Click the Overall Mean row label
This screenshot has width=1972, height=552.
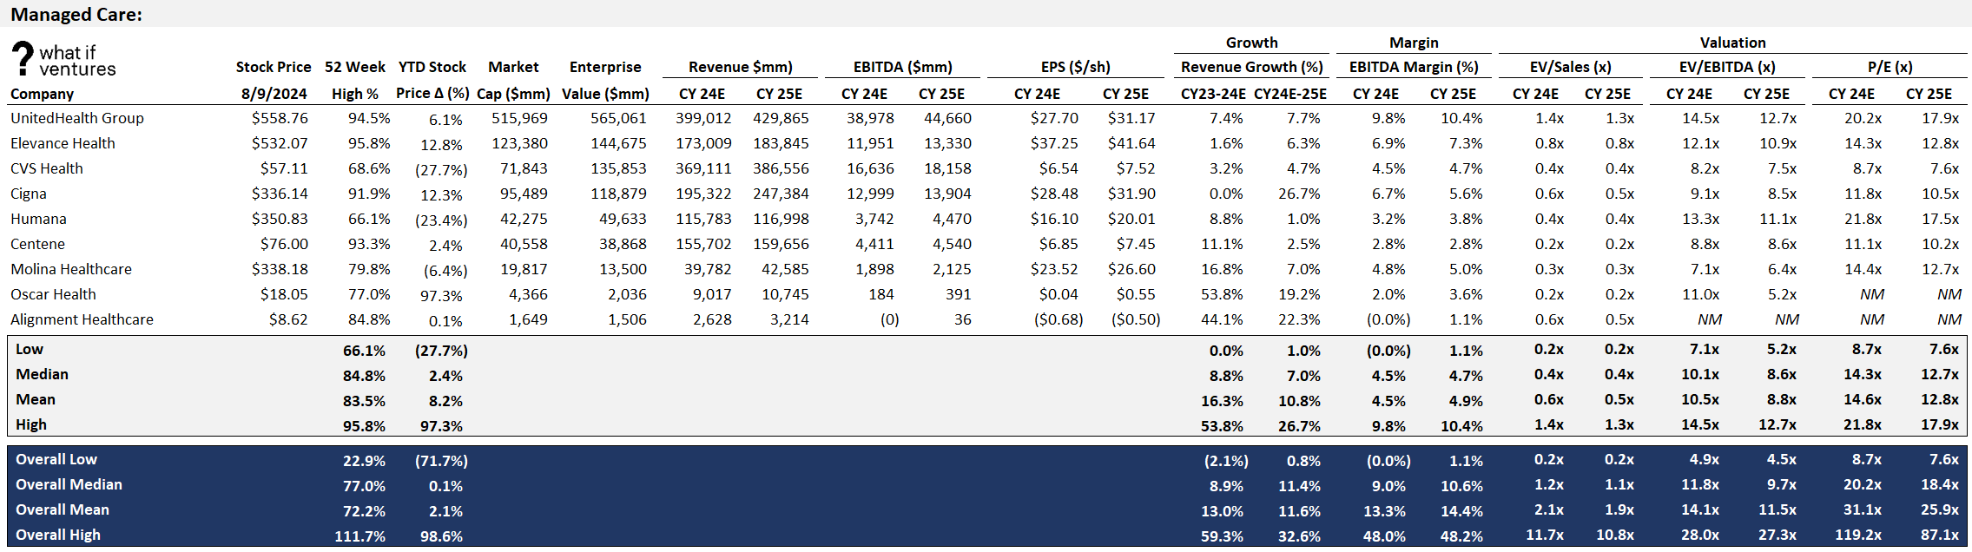click(x=63, y=509)
